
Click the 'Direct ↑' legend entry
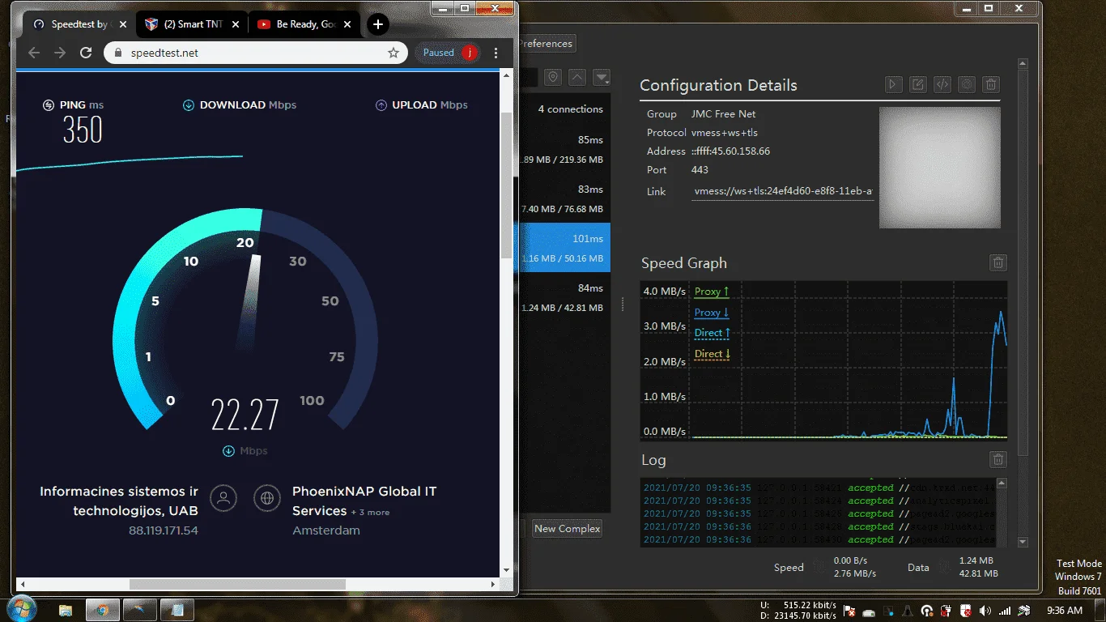713,333
